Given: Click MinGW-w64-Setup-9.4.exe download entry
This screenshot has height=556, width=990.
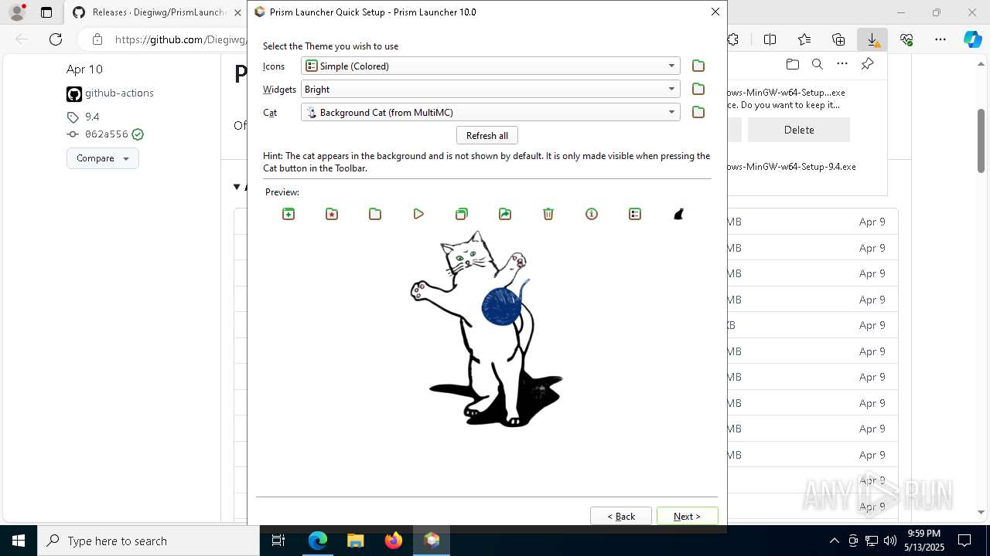Looking at the screenshot, I should pos(791,166).
